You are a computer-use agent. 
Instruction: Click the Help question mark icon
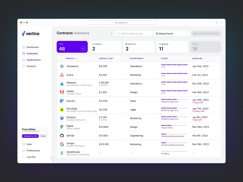24,144
